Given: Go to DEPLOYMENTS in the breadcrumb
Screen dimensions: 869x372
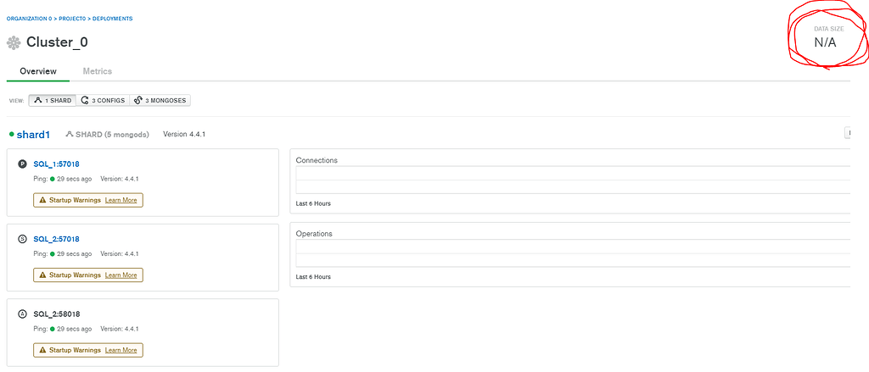Looking at the screenshot, I should (x=112, y=18).
